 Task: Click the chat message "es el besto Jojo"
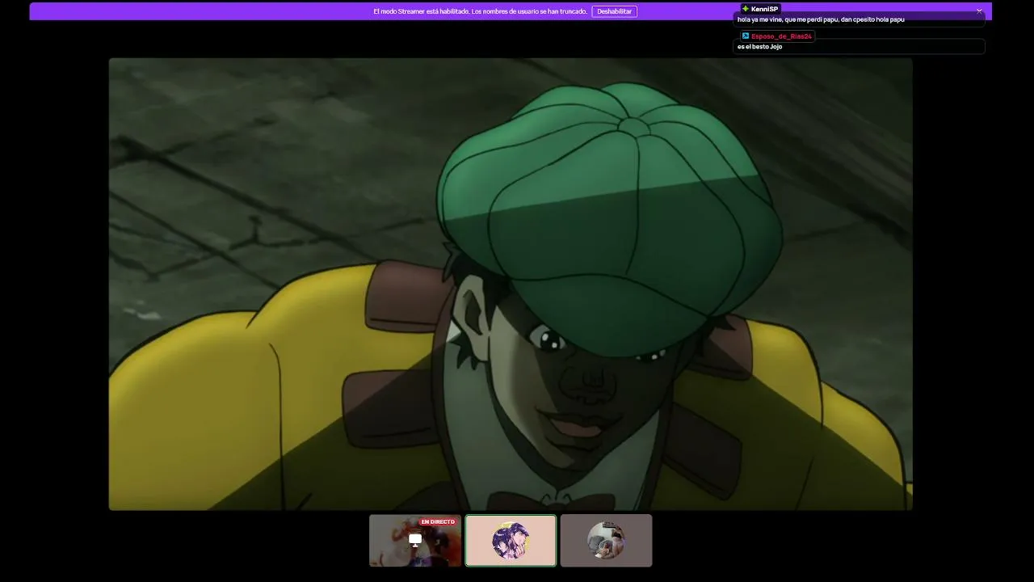(759, 47)
